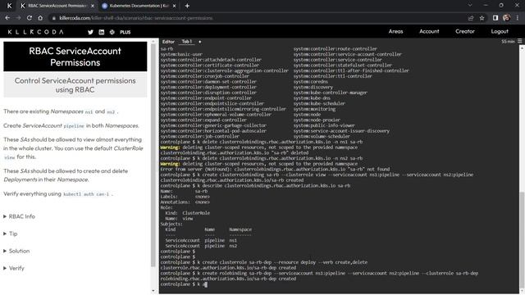Reload the page with browser refresh icon
The image size is (525, 295).
[x=30, y=18]
